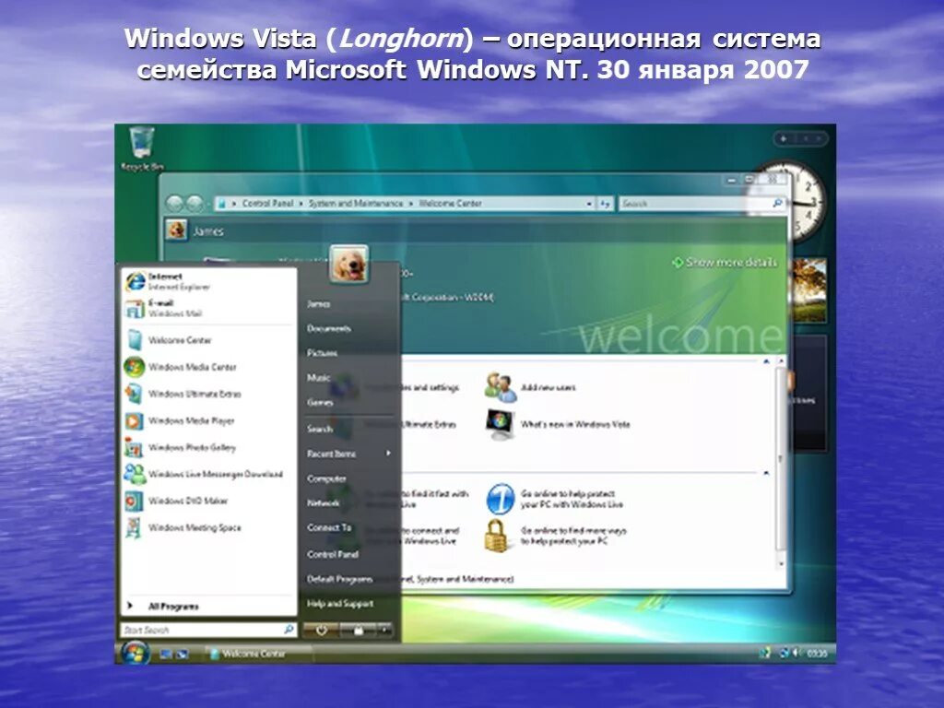Expand the Recent Items submenu arrow
The height and width of the screenshot is (708, 944).
coord(388,454)
